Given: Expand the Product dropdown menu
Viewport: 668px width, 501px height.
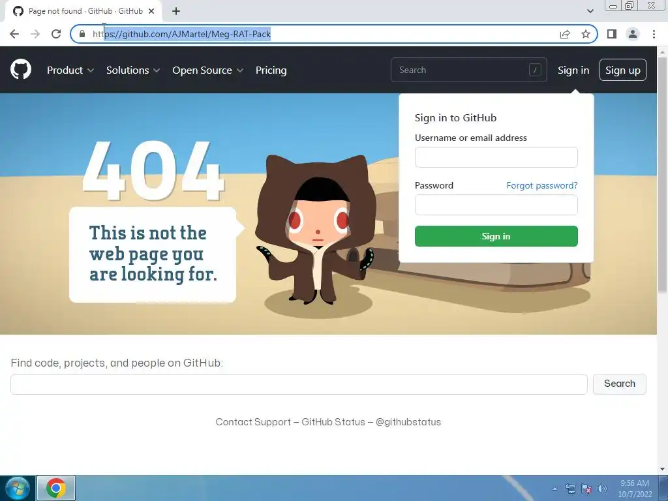Looking at the screenshot, I should (x=70, y=70).
